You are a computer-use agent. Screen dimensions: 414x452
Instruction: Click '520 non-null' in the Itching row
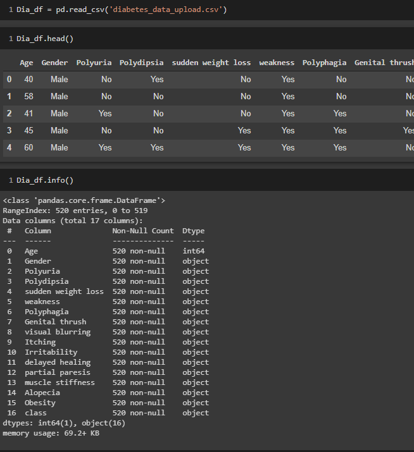click(139, 342)
